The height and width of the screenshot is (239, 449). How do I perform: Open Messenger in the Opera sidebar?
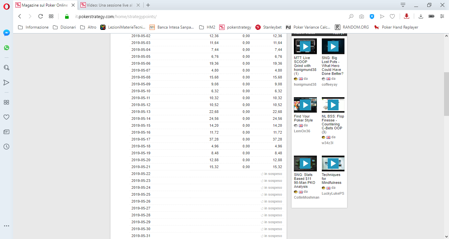[6, 33]
